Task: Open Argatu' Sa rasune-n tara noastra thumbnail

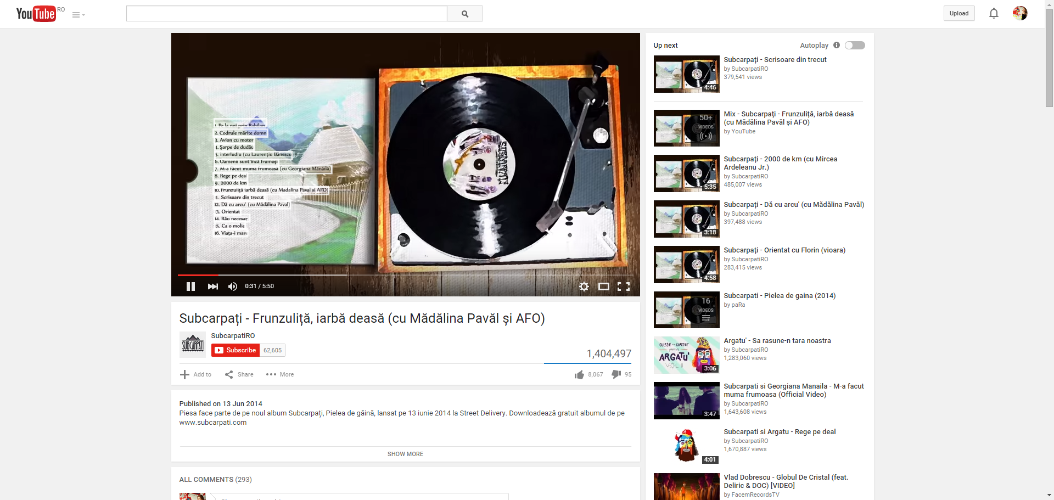Action: point(687,355)
